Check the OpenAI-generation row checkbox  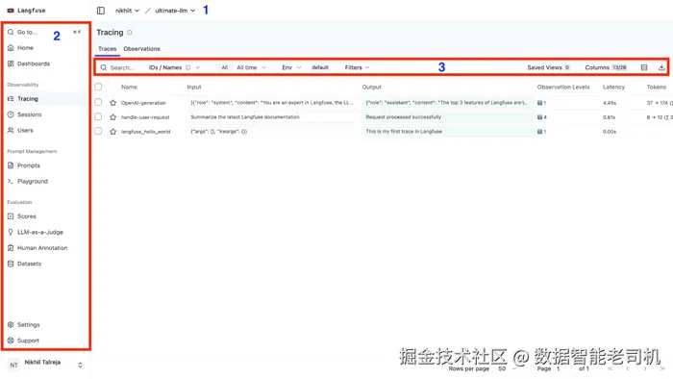[x=98, y=102]
